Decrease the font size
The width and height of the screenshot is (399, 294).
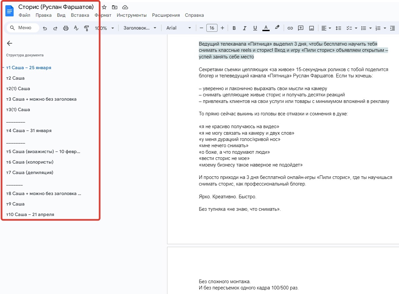click(201, 28)
